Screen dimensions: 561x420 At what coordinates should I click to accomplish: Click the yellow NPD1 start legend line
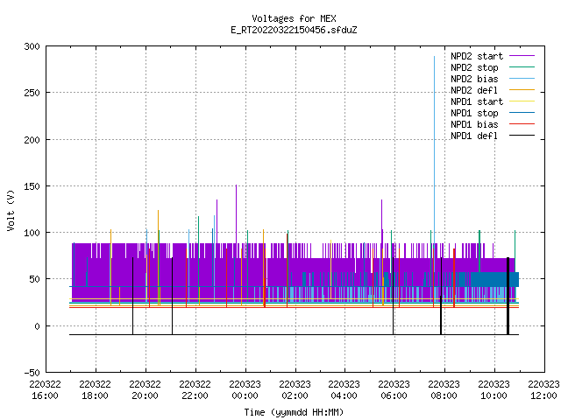(x=522, y=101)
